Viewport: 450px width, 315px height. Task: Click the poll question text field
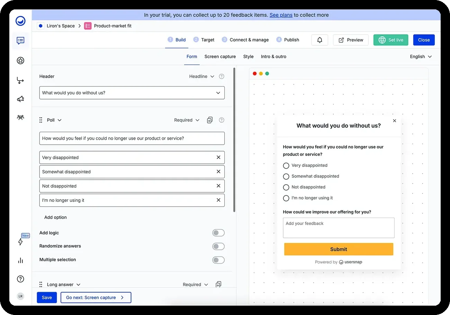pos(132,138)
